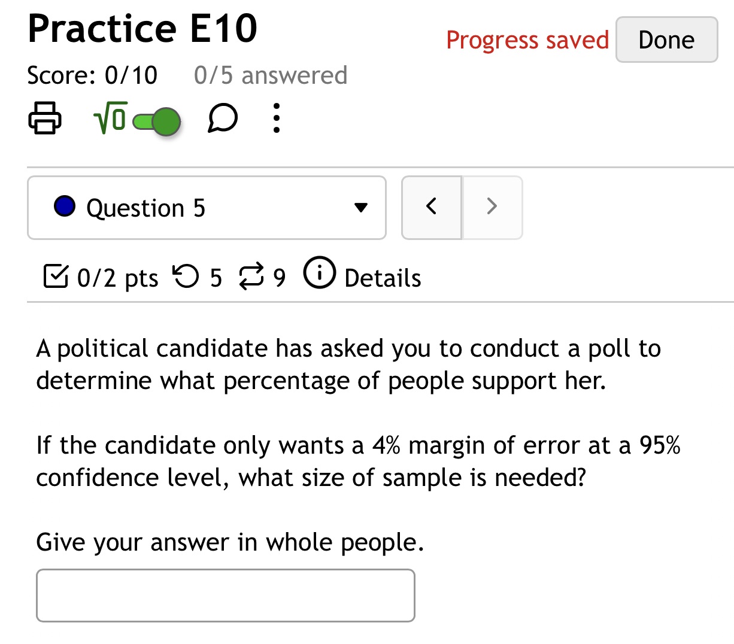Select the checkmark attempts icon near 0/2 pts
The height and width of the screenshot is (644, 734).
point(56,276)
